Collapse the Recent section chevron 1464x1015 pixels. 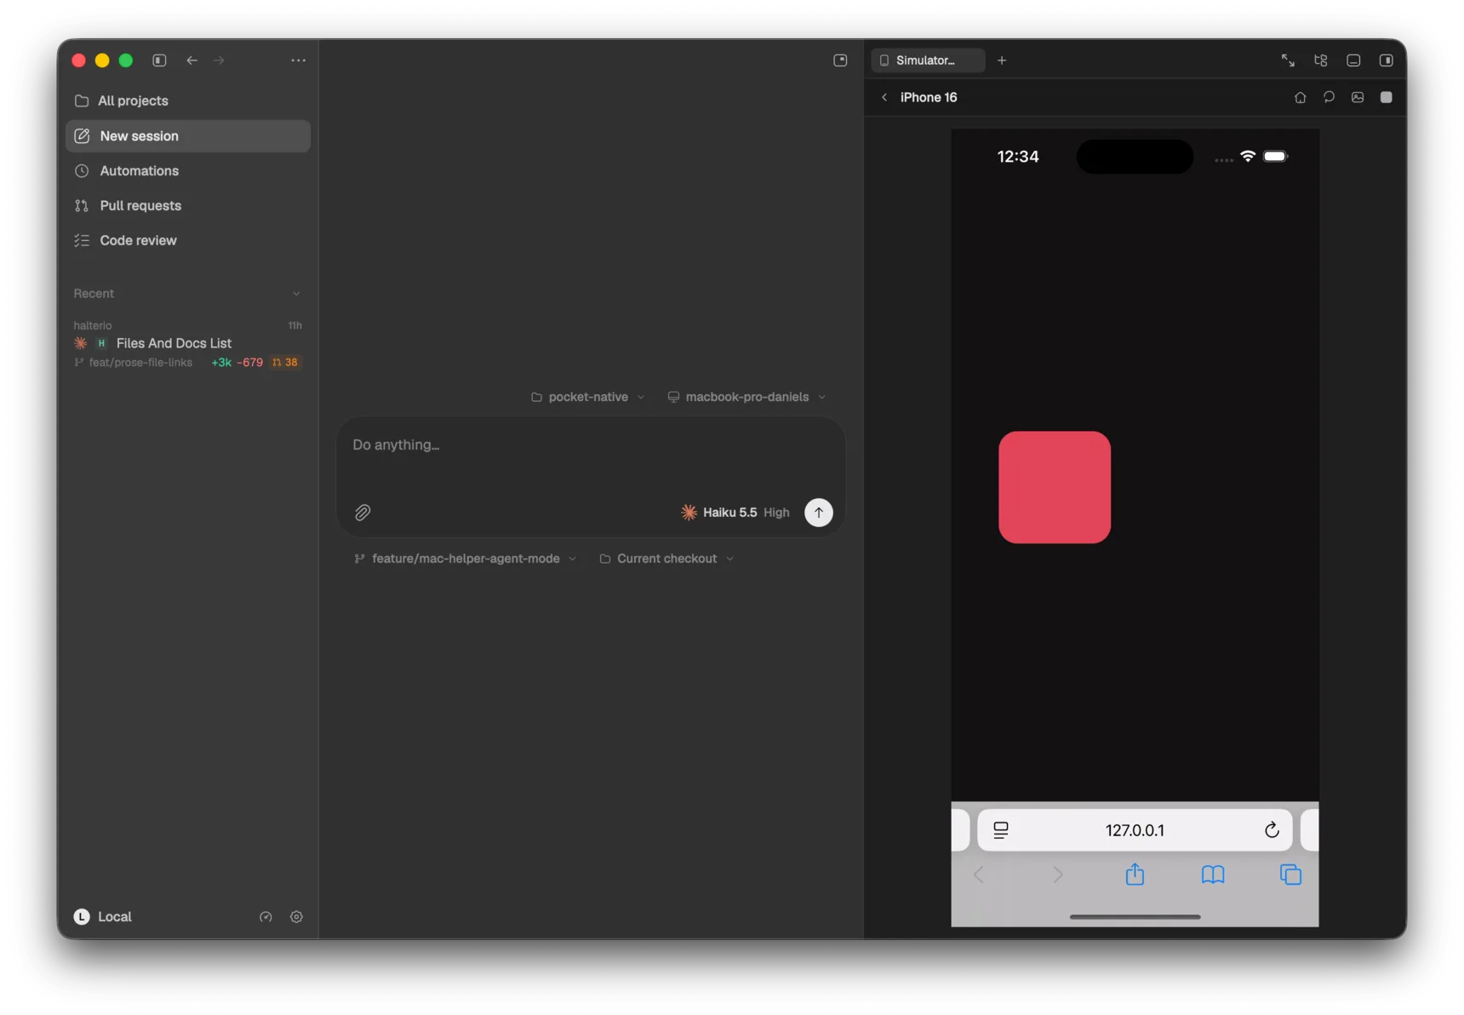click(x=296, y=294)
